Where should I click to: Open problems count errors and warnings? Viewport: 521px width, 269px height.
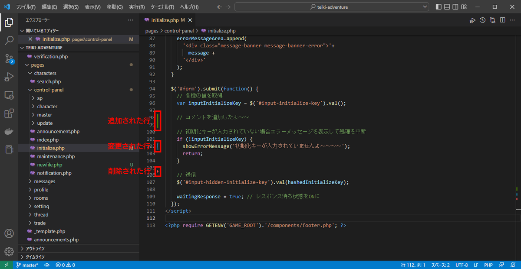[65, 265]
